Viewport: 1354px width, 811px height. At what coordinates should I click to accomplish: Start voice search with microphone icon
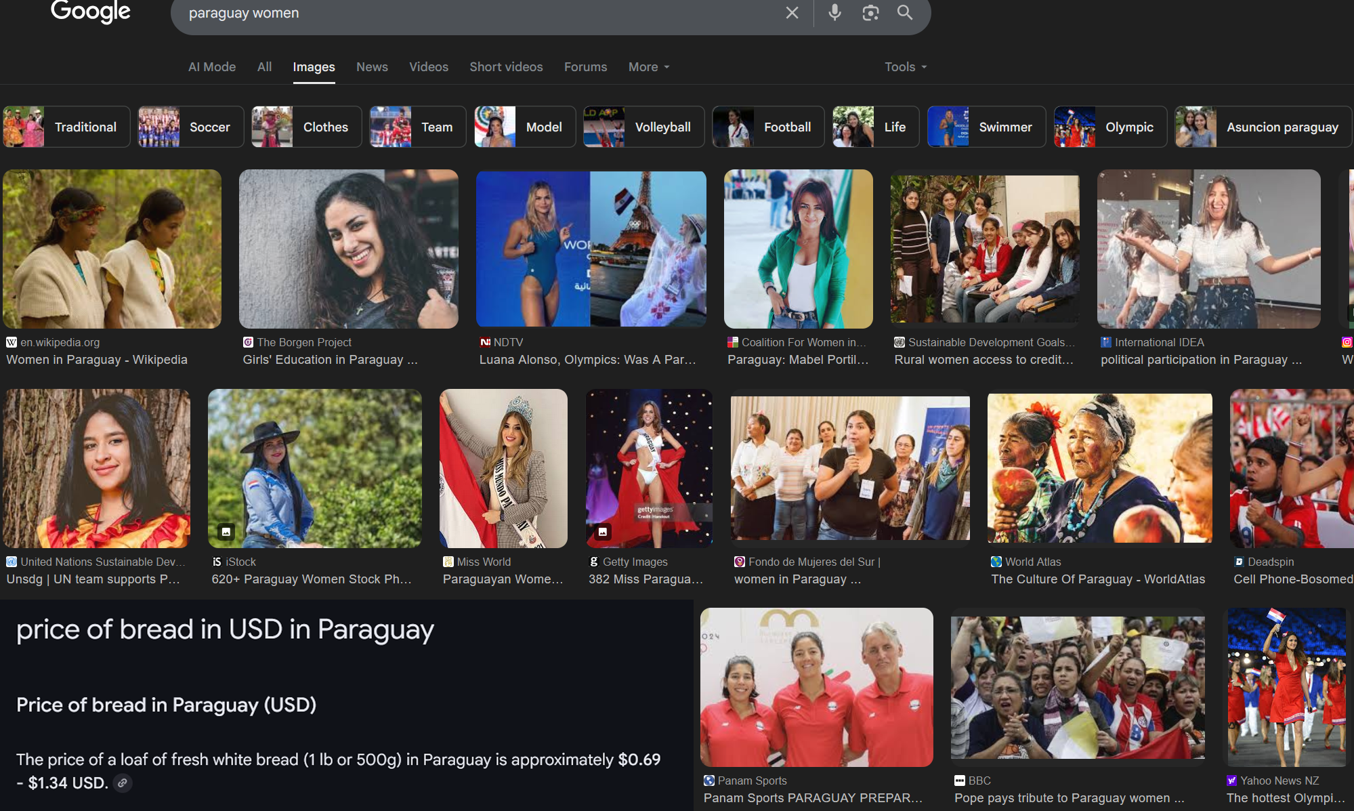(x=834, y=13)
